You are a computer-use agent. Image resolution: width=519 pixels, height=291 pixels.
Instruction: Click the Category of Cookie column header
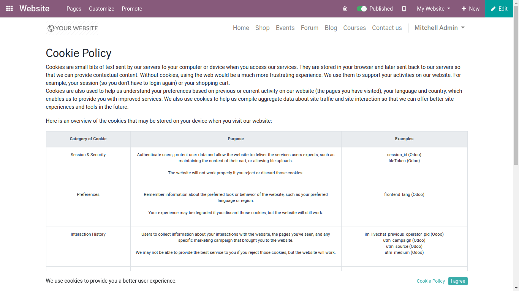[x=88, y=139]
